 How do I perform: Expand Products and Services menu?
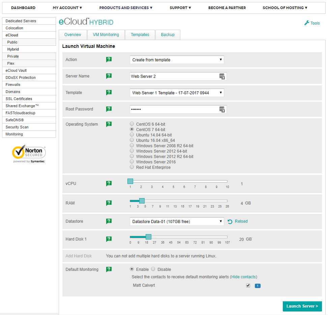(x=126, y=8)
